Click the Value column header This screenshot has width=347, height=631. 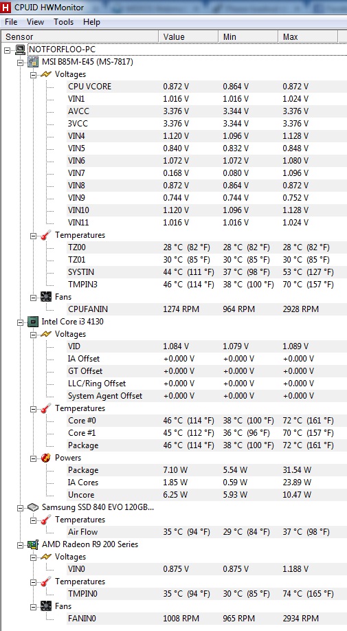point(188,36)
